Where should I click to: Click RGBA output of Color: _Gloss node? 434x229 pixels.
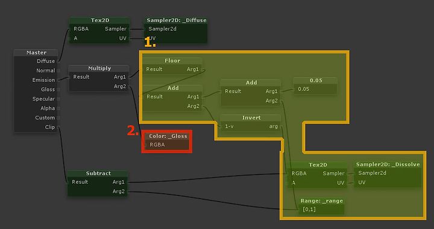(157, 145)
